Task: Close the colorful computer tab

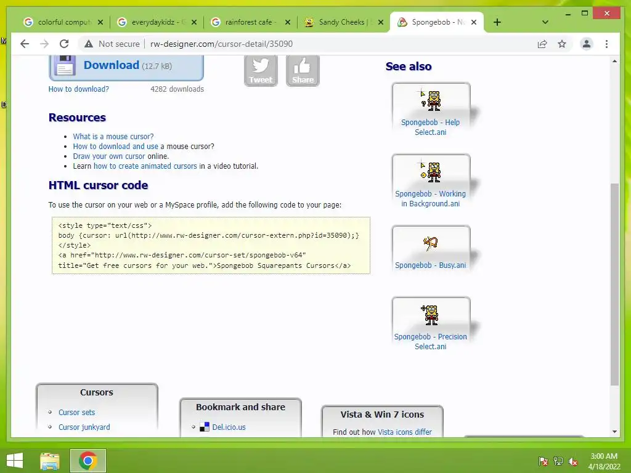Action: (100, 22)
